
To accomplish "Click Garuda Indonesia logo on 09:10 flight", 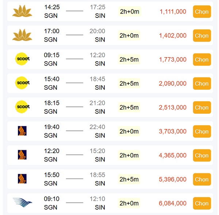I will click(23, 203).
